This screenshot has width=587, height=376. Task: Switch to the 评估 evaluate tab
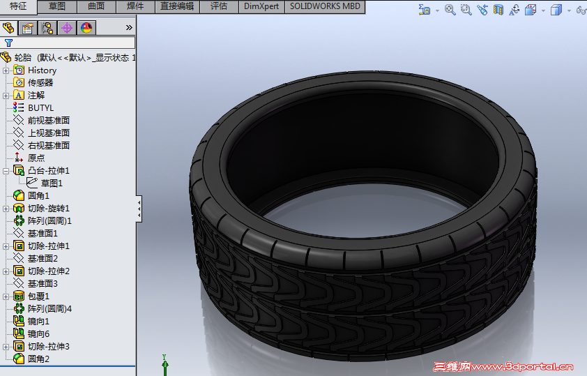220,6
